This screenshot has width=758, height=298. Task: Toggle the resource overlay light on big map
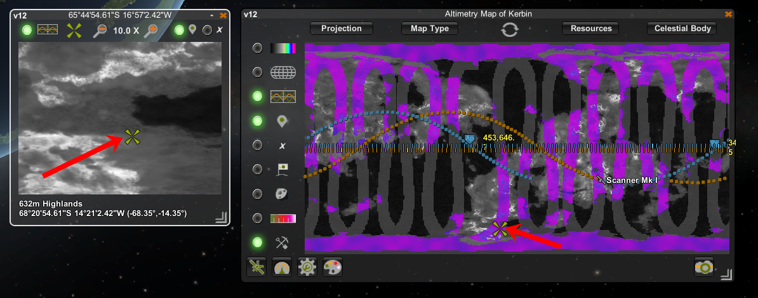click(x=258, y=242)
